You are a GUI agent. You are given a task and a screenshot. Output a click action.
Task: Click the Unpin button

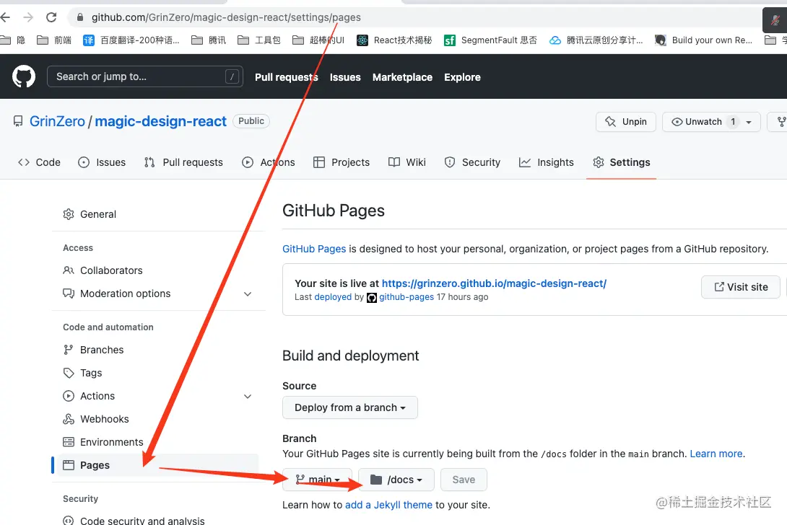626,122
